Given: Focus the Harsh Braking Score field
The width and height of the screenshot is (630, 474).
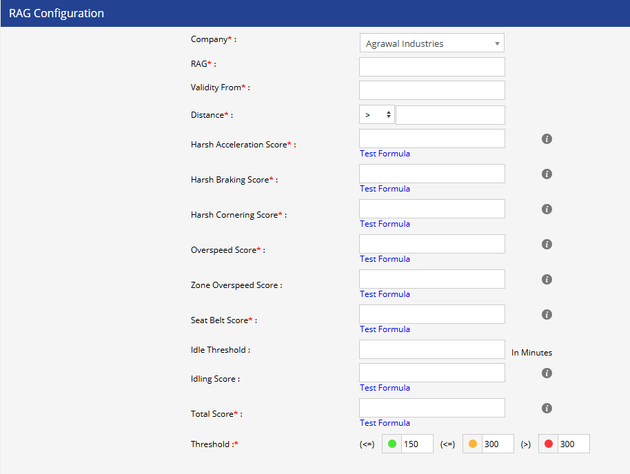Looking at the screenshot, I should click(432, 174).
